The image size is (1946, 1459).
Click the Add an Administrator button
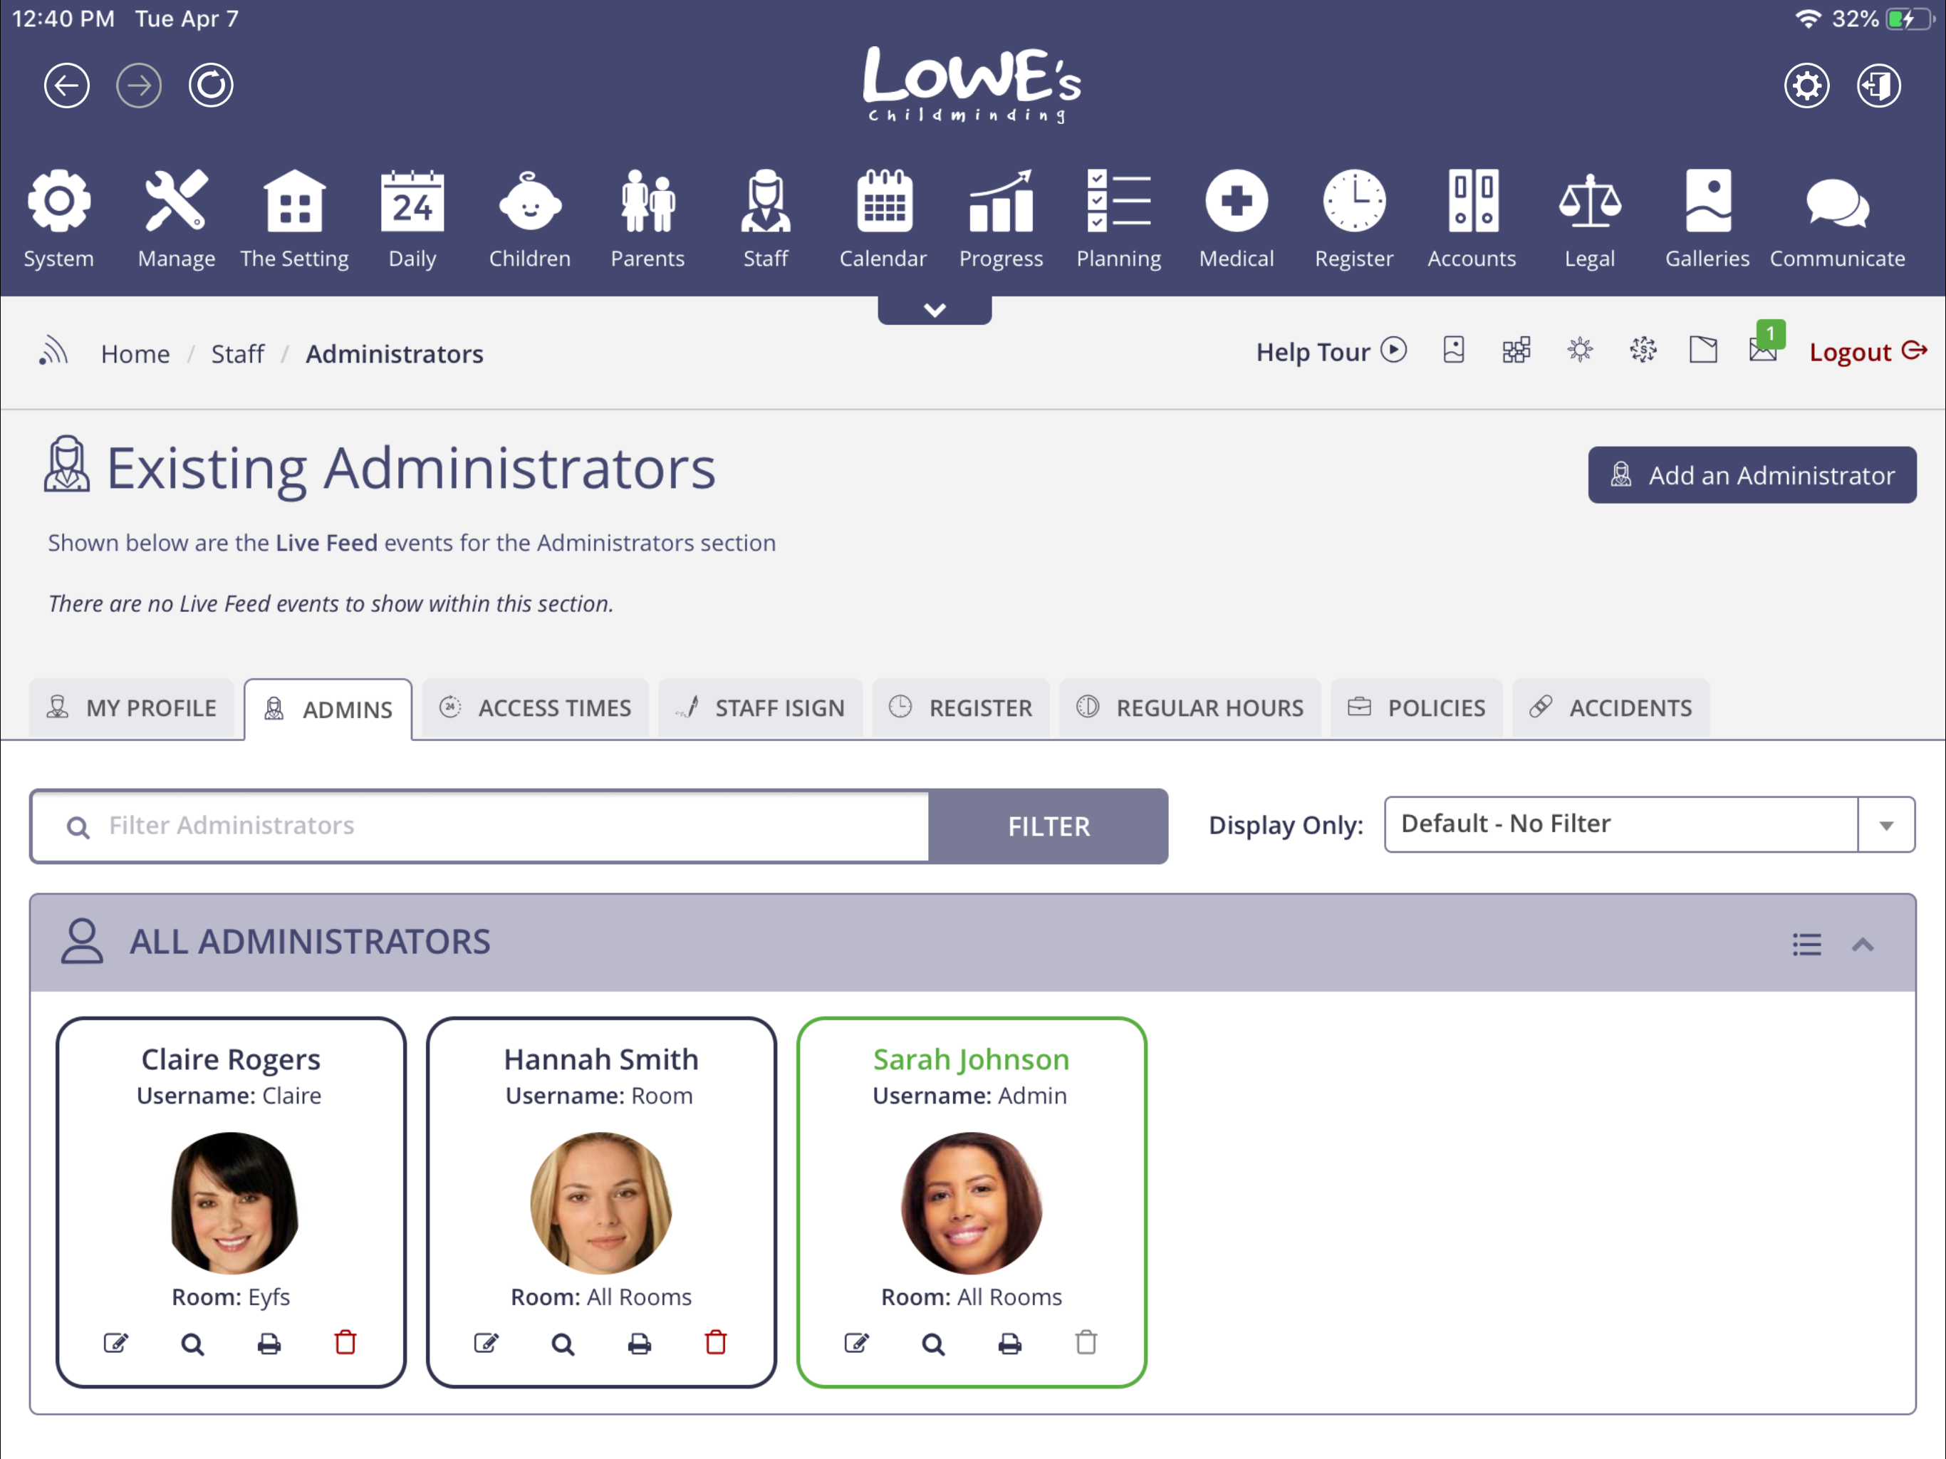(x=1752, y=475)
